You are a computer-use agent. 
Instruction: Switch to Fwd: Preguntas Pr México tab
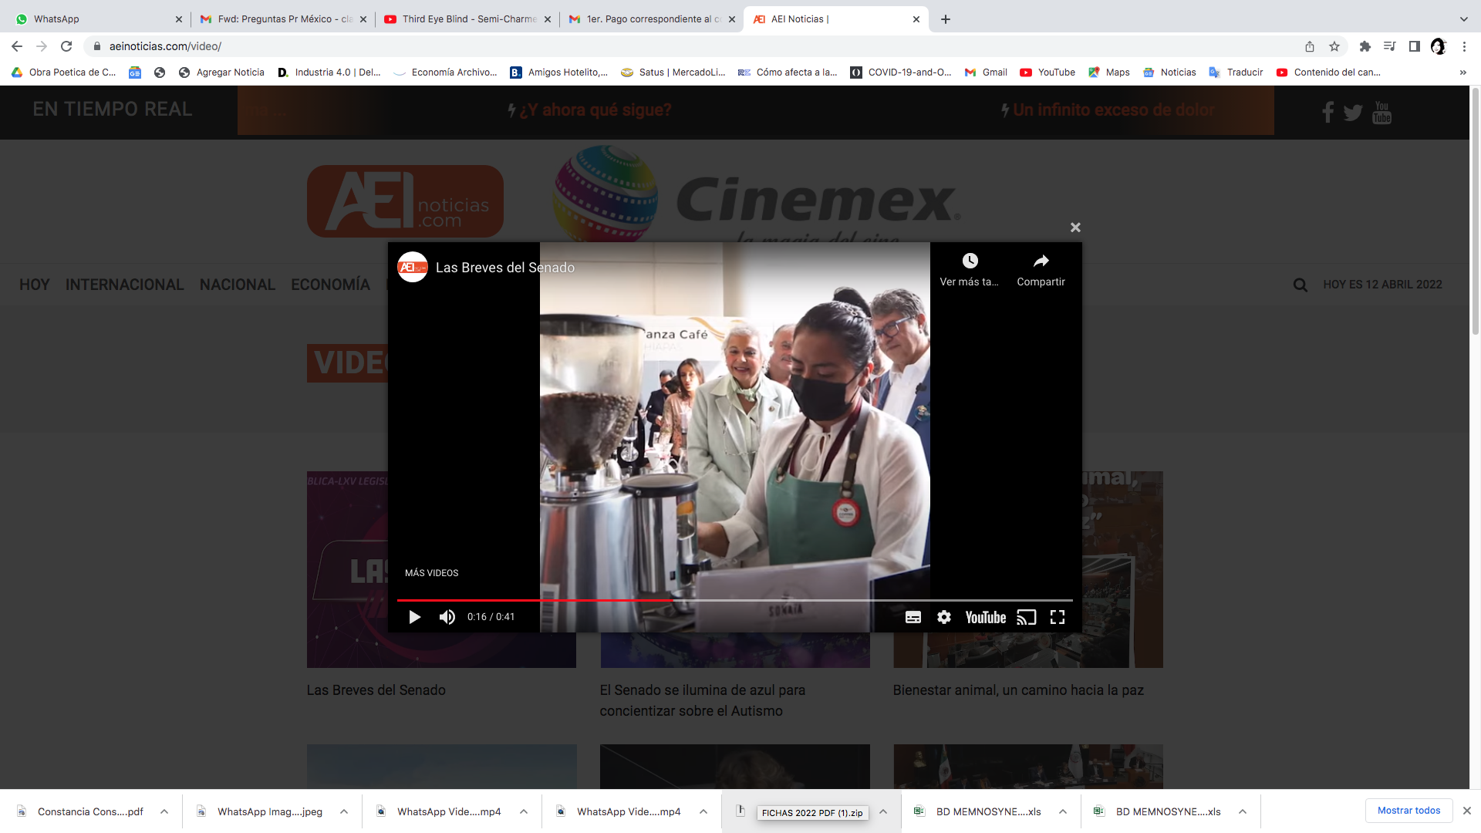coord(282,19)
